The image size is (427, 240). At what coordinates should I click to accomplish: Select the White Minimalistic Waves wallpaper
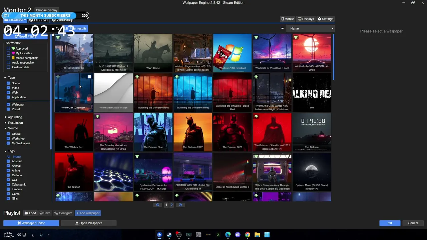[113, 92]
